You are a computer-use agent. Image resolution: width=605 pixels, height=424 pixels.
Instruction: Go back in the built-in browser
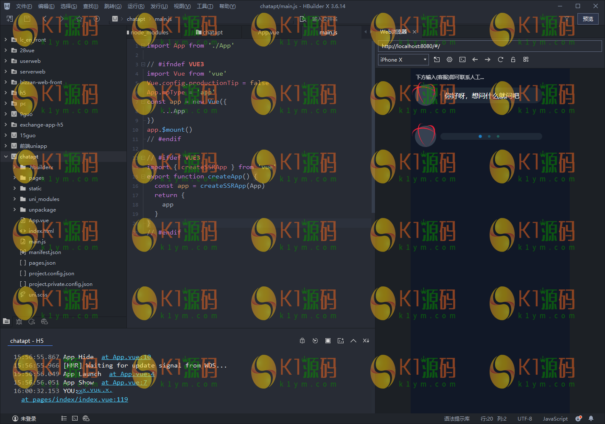click(475, 59)
